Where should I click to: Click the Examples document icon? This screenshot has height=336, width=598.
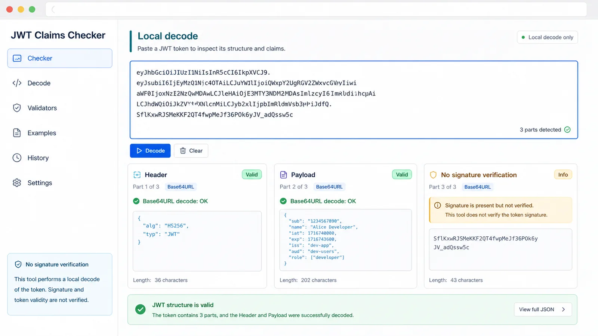[17, 133]
